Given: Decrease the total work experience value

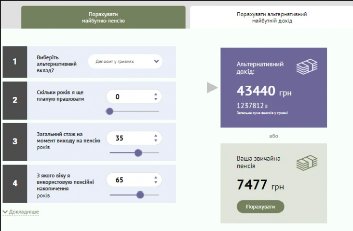Looking at the screenshot, I should 156,141.
